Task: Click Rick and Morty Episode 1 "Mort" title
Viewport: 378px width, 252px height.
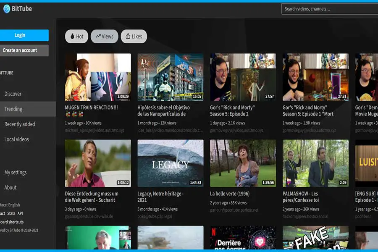Action: click(x=308, y=111)
